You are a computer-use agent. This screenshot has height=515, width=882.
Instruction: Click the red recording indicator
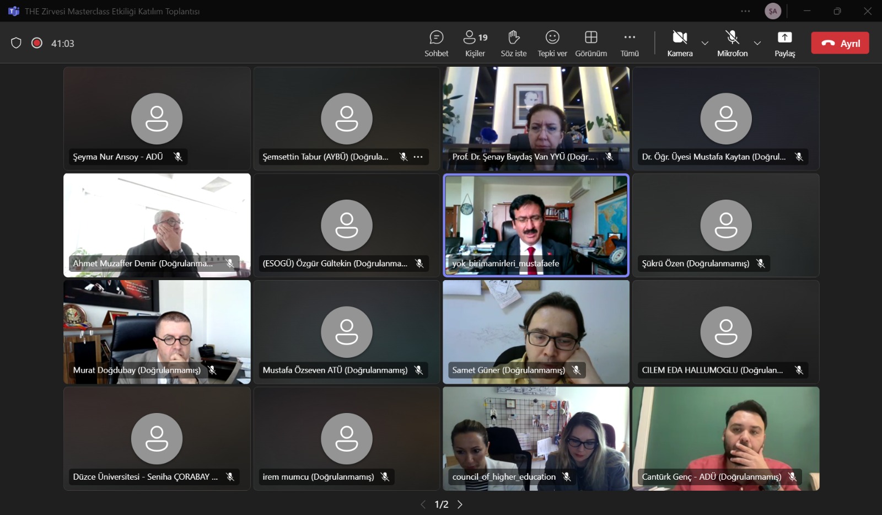[37, 43]
